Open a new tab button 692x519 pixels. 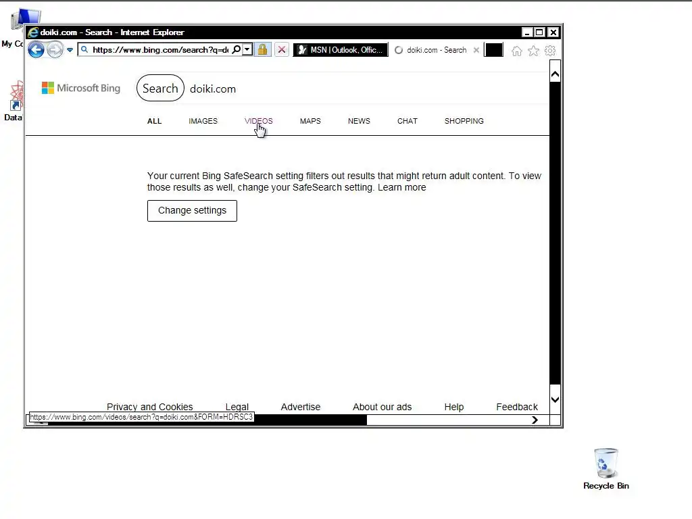click(x=493, y=50)
